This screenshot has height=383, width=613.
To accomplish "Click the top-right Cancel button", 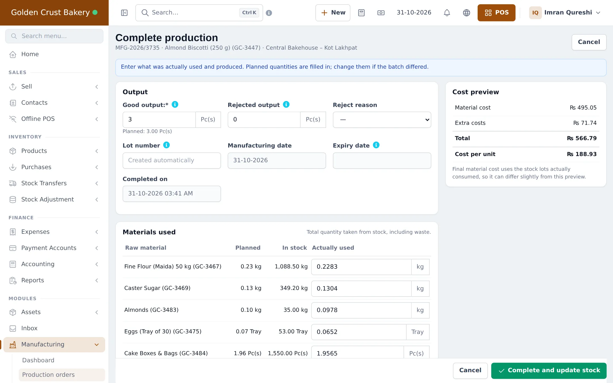I will point(589,42).
